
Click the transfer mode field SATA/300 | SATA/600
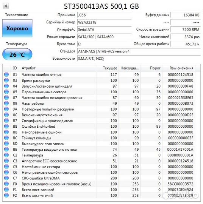click(105, 37)
